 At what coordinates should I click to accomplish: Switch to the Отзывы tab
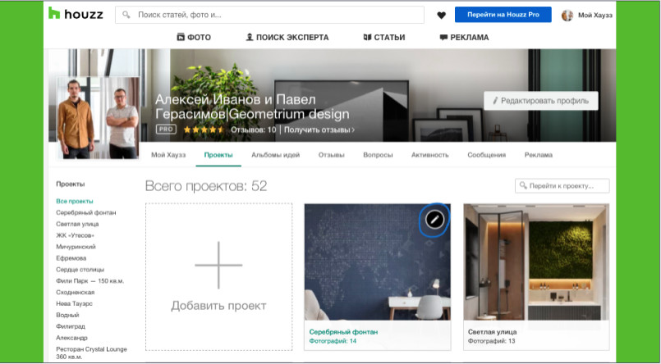pyautogui.click(x=331, y=154)
